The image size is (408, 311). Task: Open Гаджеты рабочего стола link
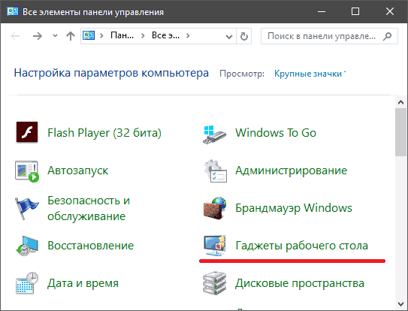click(302, 246)
